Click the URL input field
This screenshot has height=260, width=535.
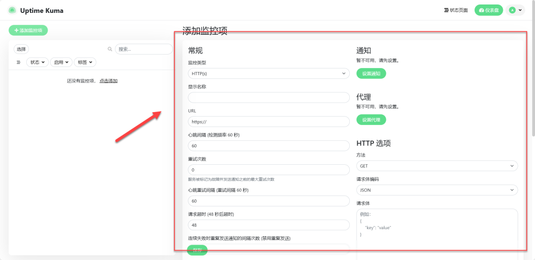pyautogui.click(x=269, y=122)
